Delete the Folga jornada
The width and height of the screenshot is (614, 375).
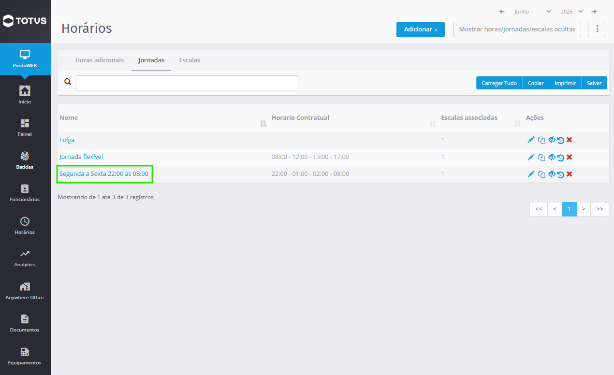pyautogui.click(x=570, y=140)
